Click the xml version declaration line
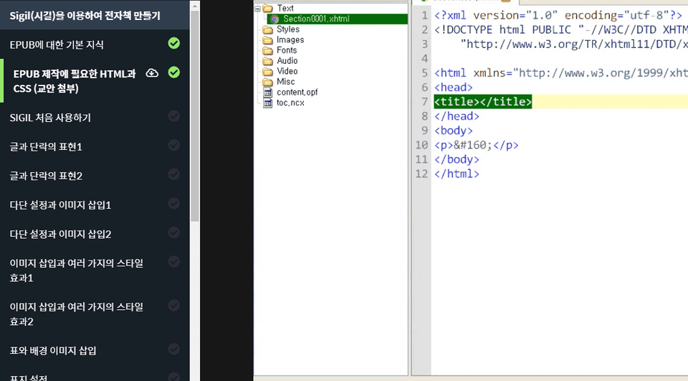The image size is (688, 381). 558,15
